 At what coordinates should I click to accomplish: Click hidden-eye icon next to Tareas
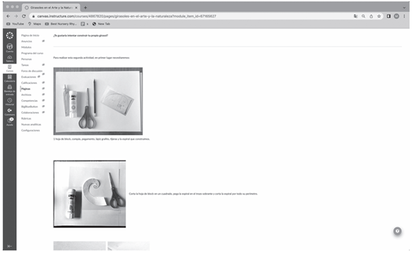click(x=43, y=65)
